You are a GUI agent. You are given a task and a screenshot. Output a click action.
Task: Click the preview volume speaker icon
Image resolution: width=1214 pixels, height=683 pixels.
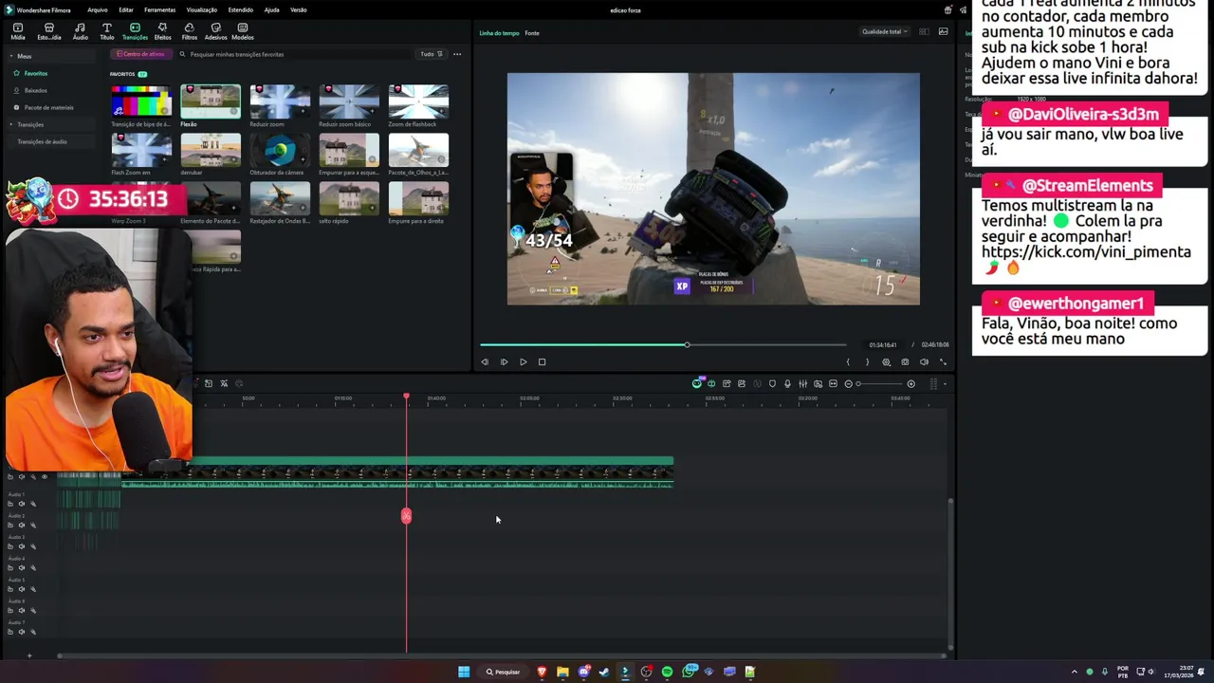(924, 361)
